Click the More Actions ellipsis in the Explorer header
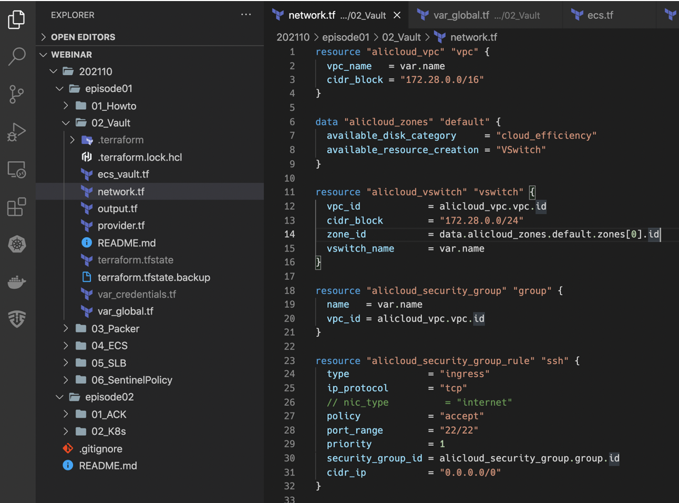This screenshot has height=503, width=679. tap(245, 15)
